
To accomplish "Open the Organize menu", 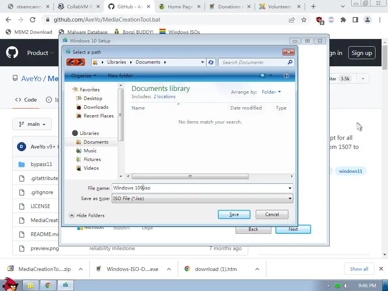I will coord(84,76).
